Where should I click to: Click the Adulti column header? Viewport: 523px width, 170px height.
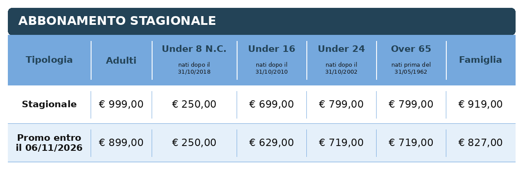tap(121, 61)
